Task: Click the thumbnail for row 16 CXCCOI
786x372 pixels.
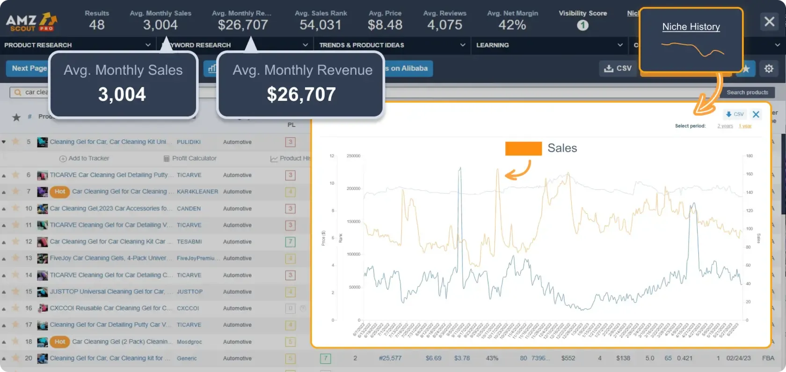Action: point(43,309)
